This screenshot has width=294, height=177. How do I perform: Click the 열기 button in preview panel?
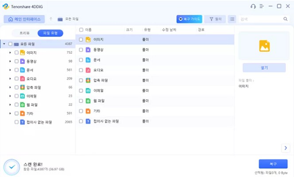point(264,68)
